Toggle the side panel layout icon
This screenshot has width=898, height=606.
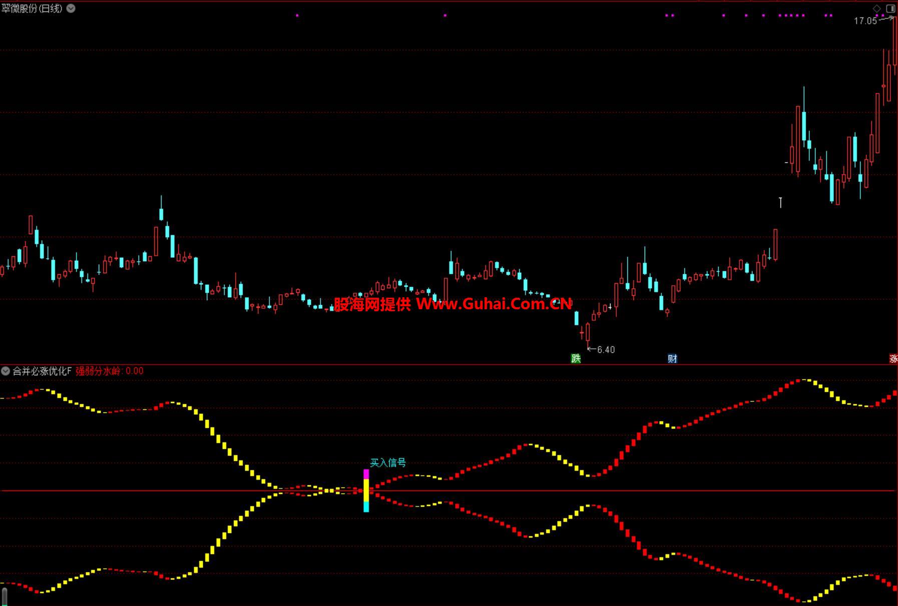pos(890,9)
